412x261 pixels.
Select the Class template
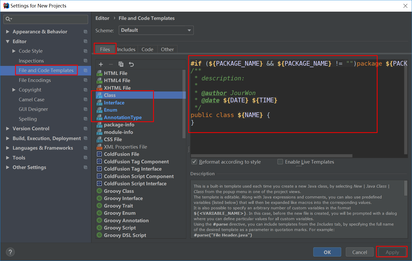click(141, 95)
